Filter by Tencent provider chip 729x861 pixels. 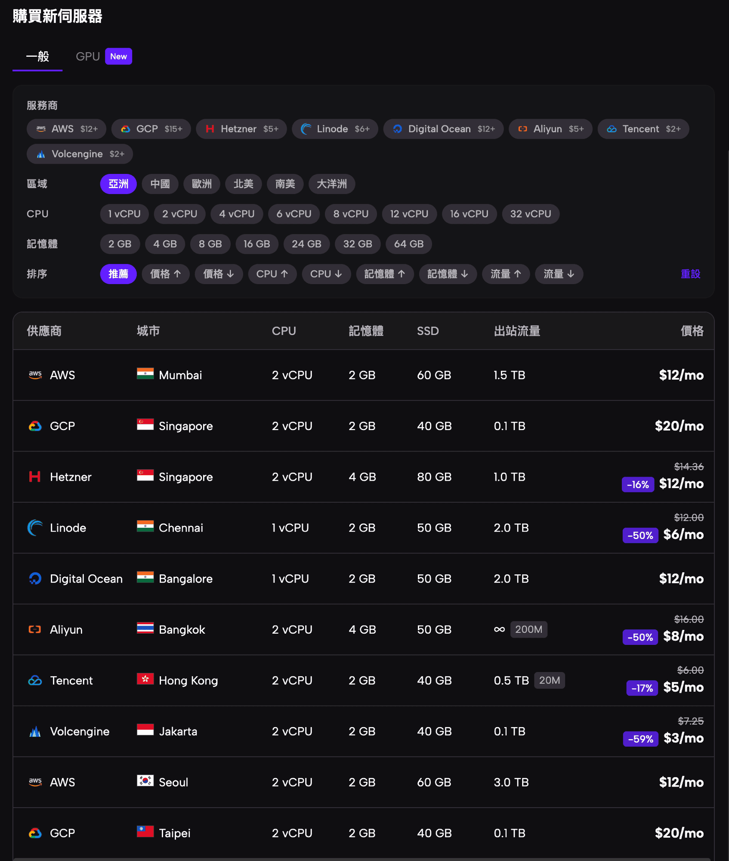point(643,129)
